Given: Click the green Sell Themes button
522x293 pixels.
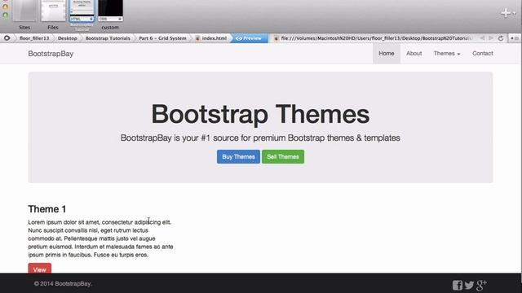Looking at the screenshot, I should click(x=283, y=157).
